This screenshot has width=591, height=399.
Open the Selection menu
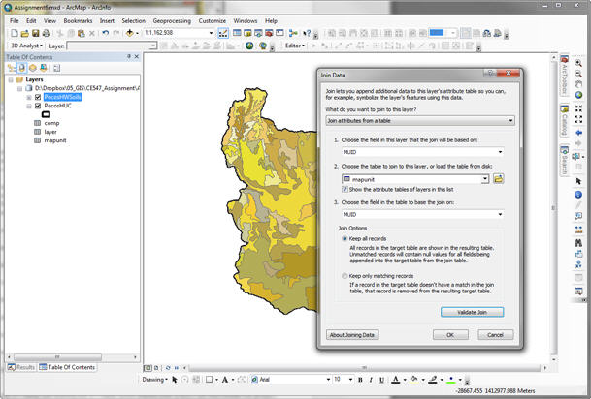(133, 21)
